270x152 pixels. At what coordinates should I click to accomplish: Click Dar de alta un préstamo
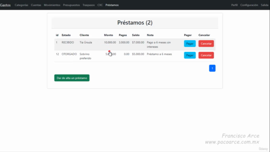pos(72,78)
